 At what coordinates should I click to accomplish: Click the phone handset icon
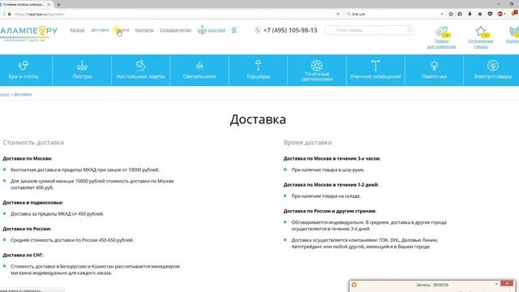[x=258, y=30]
